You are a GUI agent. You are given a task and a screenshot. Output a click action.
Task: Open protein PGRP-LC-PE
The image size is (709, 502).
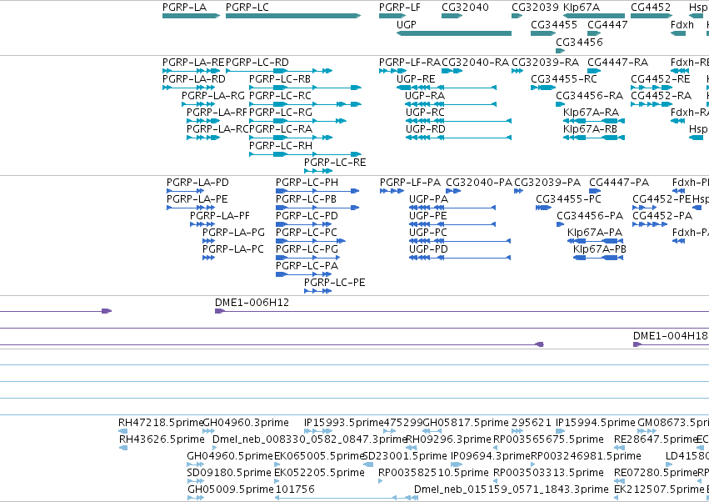[x=318, y=291]
